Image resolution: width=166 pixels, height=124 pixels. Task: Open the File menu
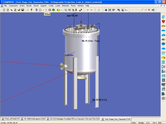6,6
